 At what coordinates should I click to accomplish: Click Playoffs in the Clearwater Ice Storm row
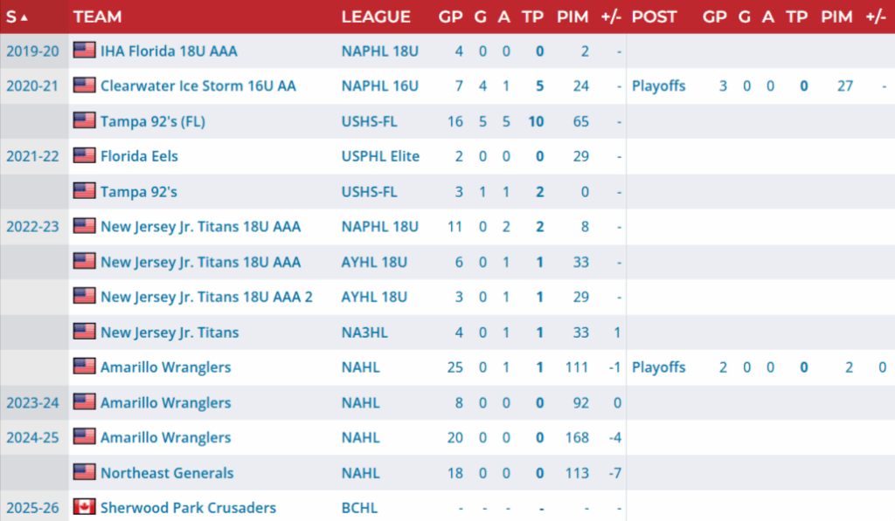pyautogui.click(x=659, y=86)
